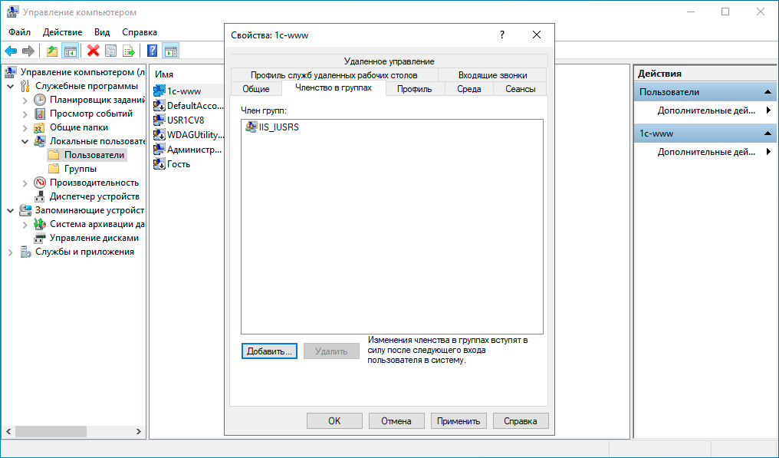This screenshot has height=458, width=779.
Task: Expand the Производительность node
Action: click(25, 183)
